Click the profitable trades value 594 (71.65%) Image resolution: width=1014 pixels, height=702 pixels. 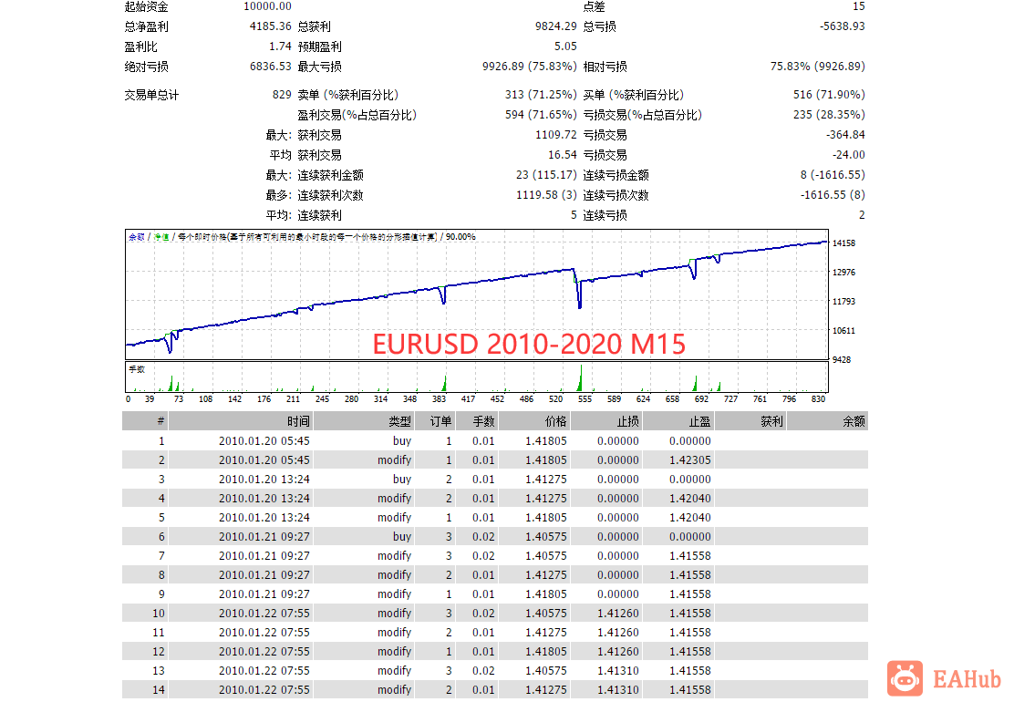[x=541, y=115]
